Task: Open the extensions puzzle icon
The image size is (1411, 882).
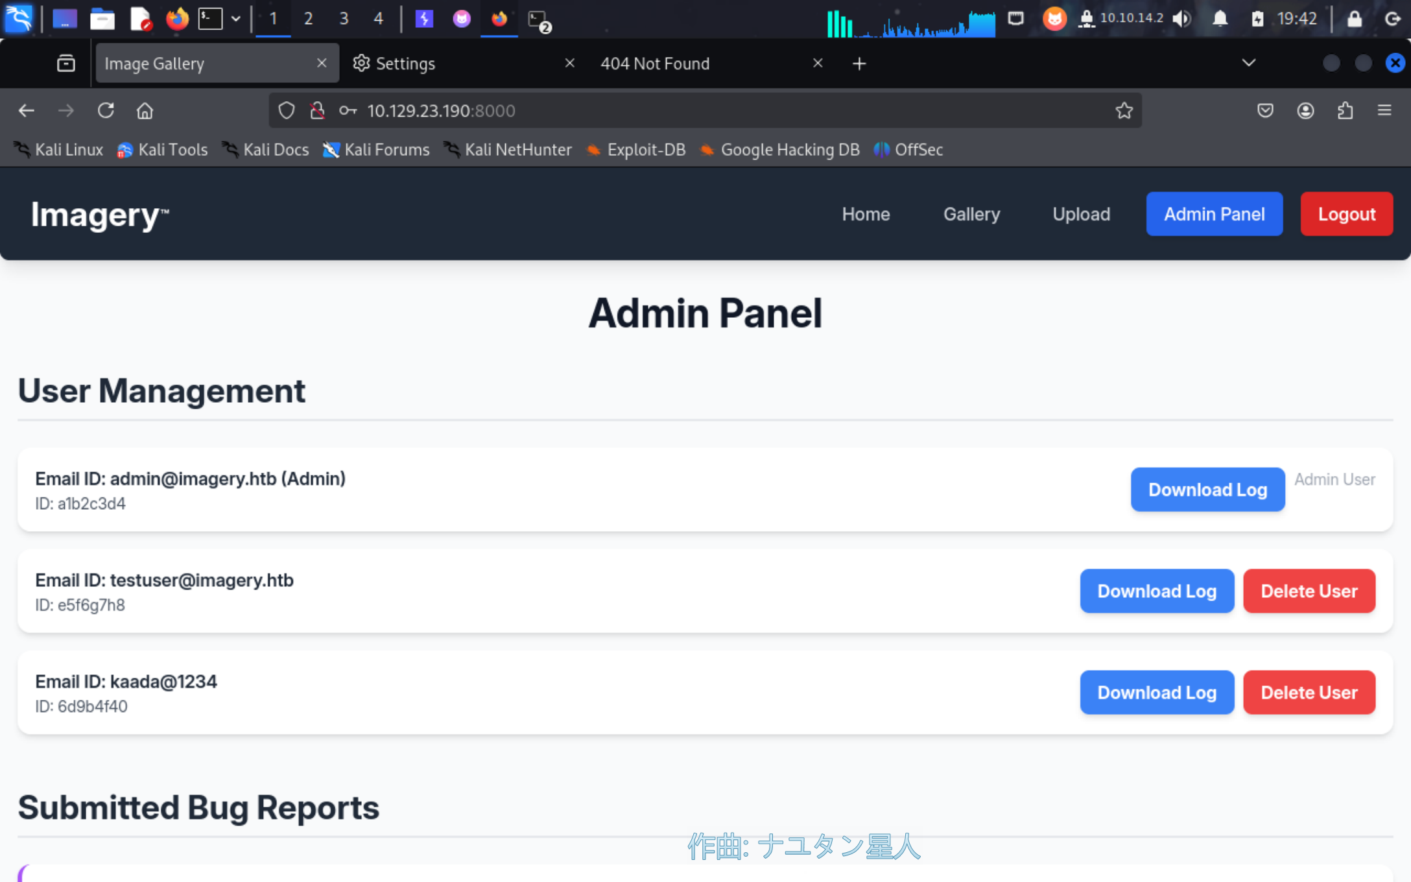Action: click(x=1345, y=111)
